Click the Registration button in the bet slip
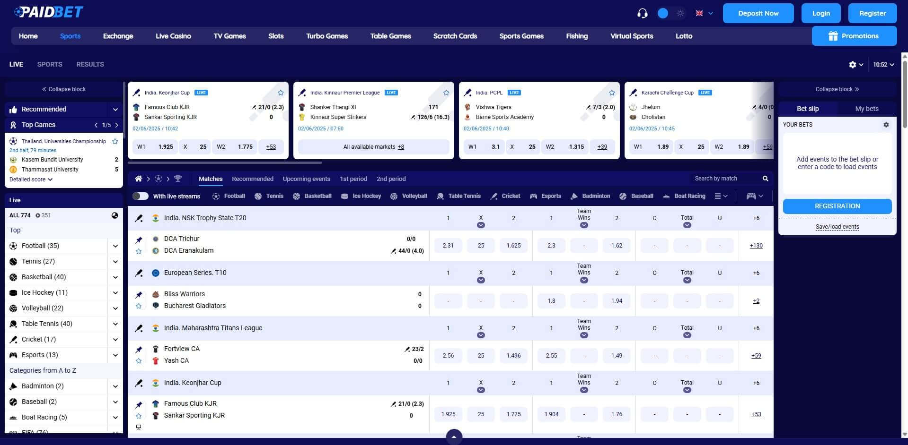Screen dimensions: 908x445 pos(837,206)
